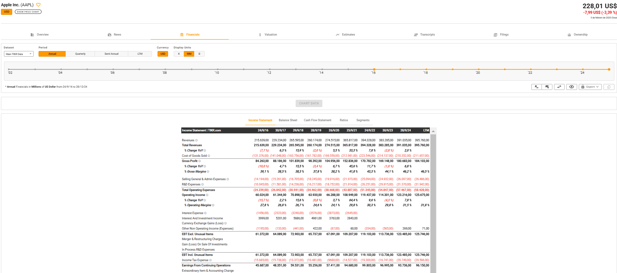Image resolution: width=617 pixels, height=273 pixels.
Task: Open the Overview tab
Action: [40, 35]
